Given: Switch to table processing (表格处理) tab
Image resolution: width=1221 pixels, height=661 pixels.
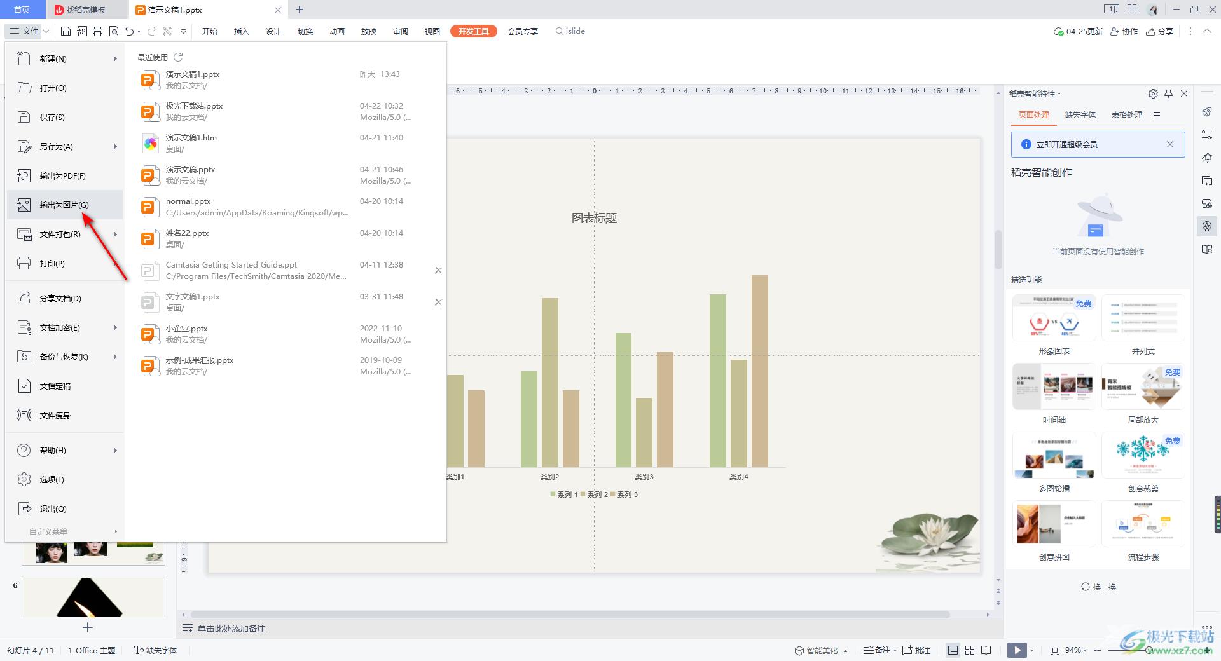Looking at the screenshot, I should click(1126, 115).
